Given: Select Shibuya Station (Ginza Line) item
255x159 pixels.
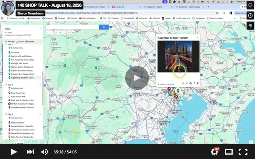Looking at the screenshot, I should tap(22, 67).
